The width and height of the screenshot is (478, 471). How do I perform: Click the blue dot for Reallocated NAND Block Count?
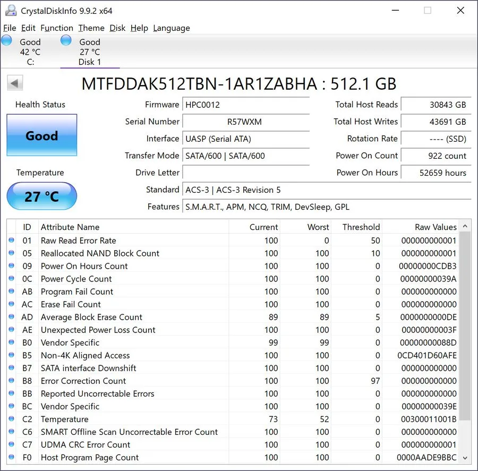[11, 253]
